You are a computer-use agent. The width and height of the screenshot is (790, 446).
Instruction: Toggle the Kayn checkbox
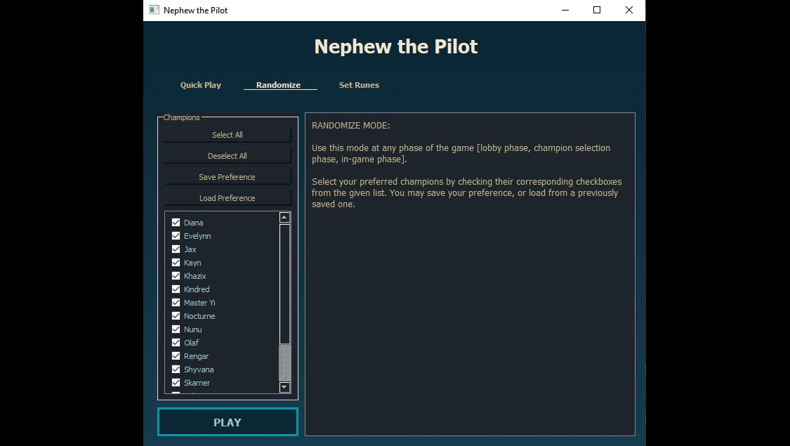[176, 263]
